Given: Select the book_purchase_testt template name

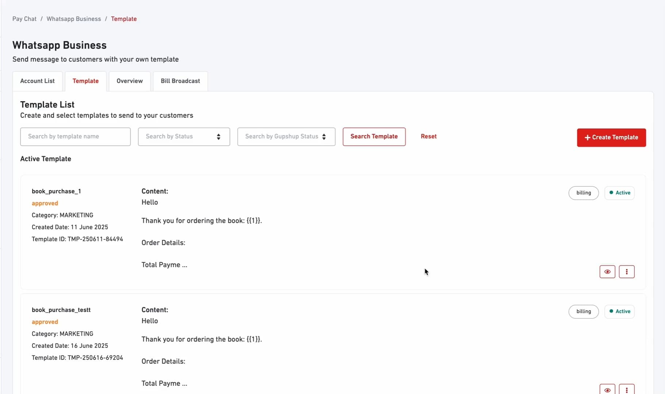Looking at the screenshot, I should tap(61, 310).
